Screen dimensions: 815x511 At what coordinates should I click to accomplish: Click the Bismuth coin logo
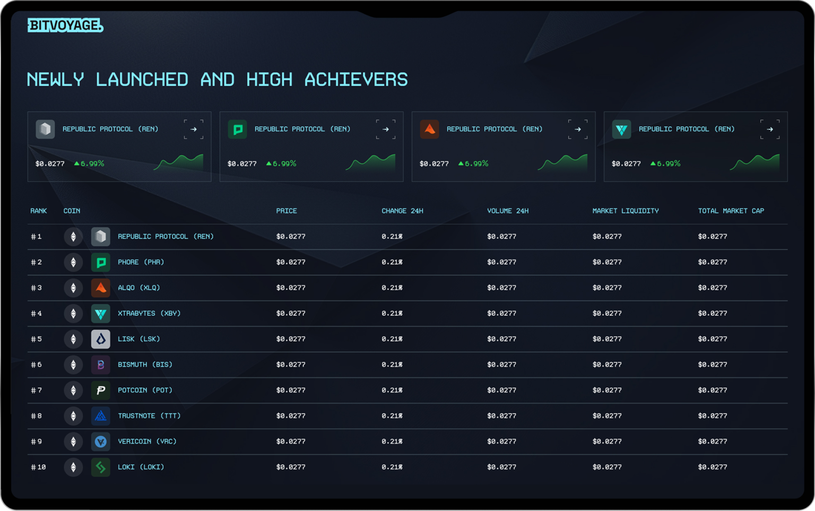coord(101,365)
